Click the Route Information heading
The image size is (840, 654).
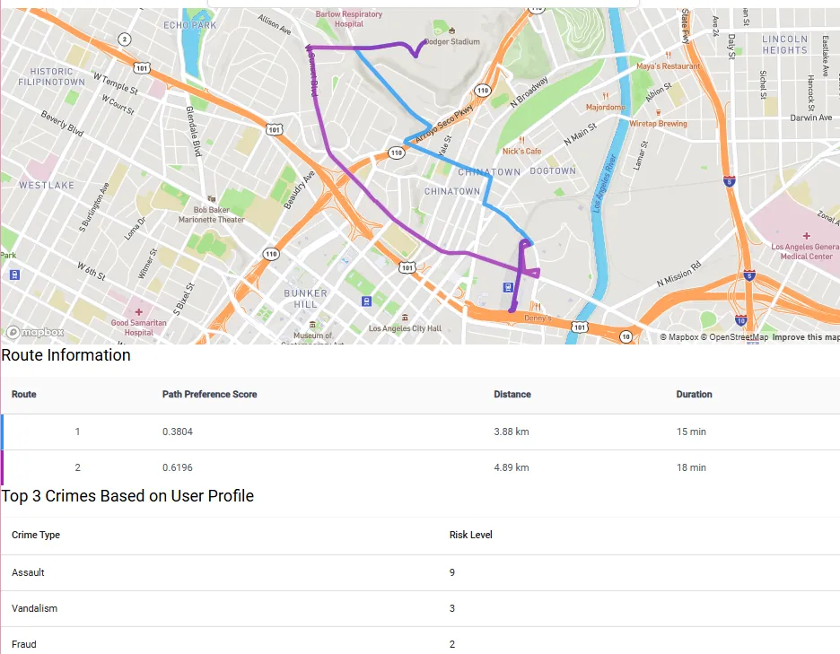click(x=66, y=355)
